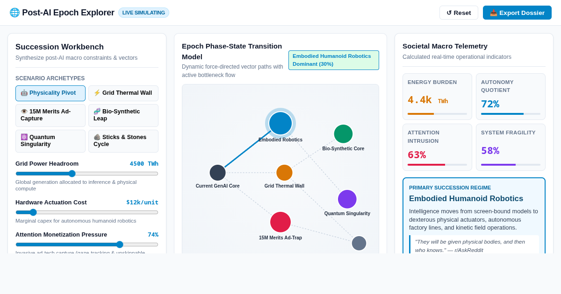Click the PRIMARY SUCCESSION REGIME label
561x294 pixels.
click(450, 188)
